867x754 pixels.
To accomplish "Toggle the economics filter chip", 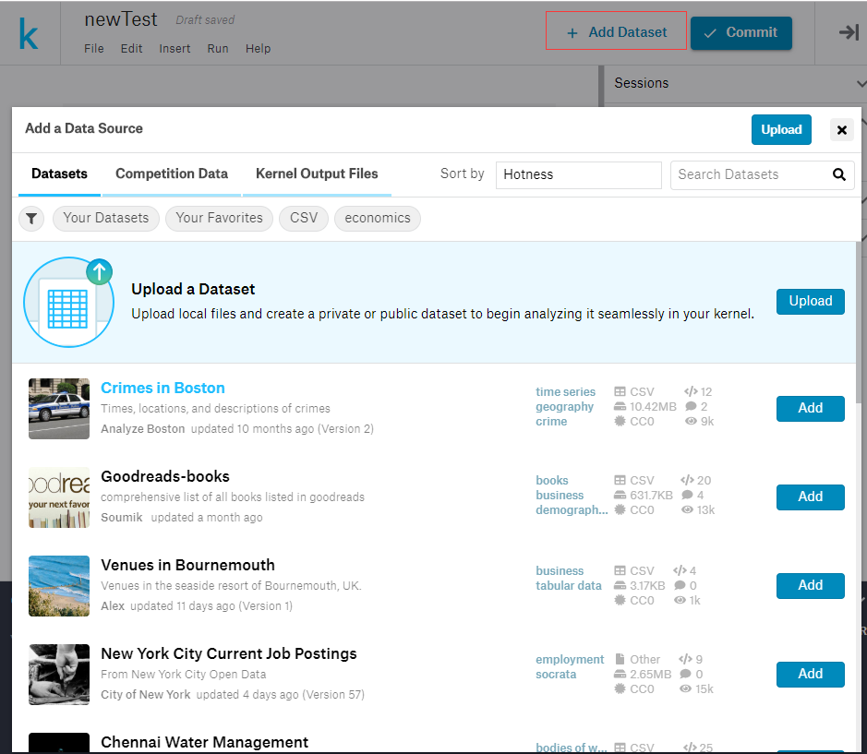I will (x=378, y=219).
